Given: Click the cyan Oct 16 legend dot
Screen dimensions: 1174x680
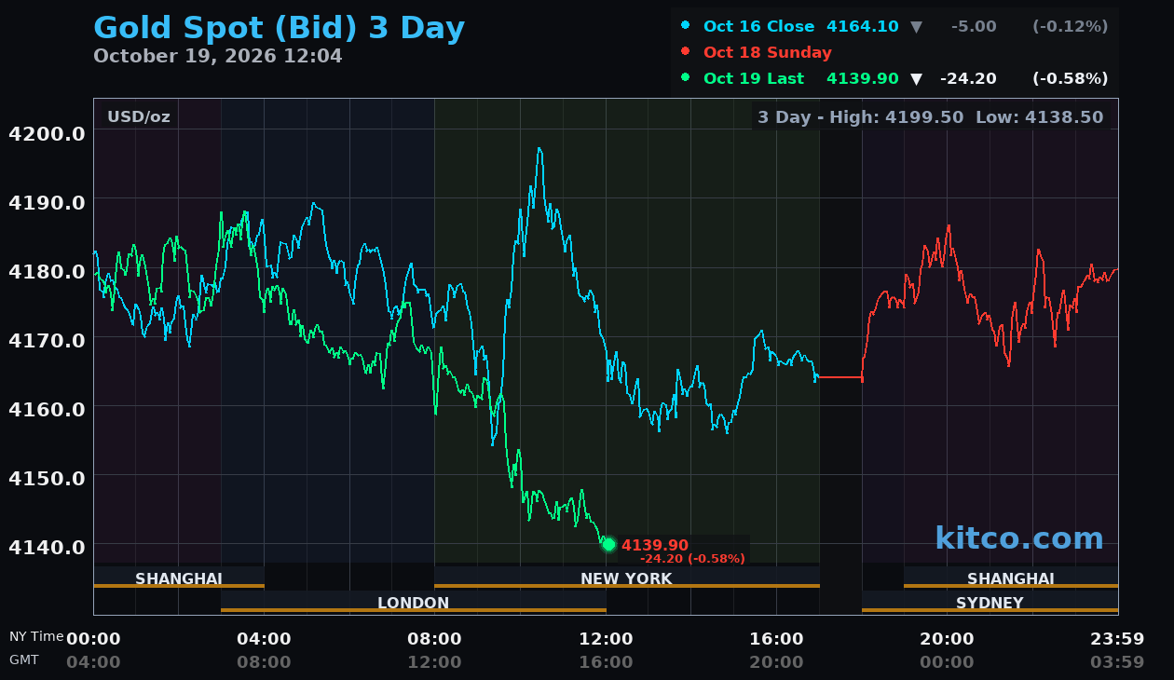Looking at the screenshot, I should tap(686, 26).
